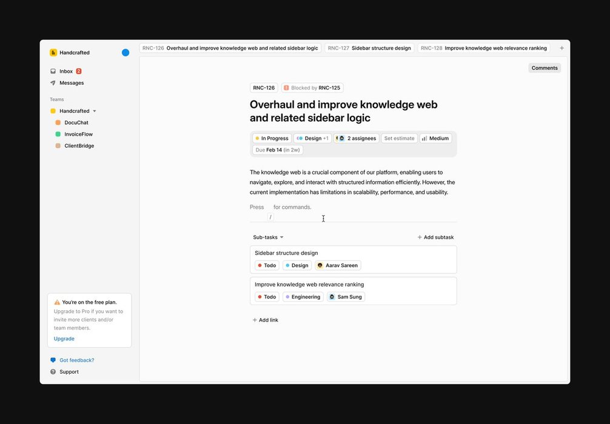Click the blue user avatar circle
The width and height of the screenshot is (610, 424).
[126, 53]
